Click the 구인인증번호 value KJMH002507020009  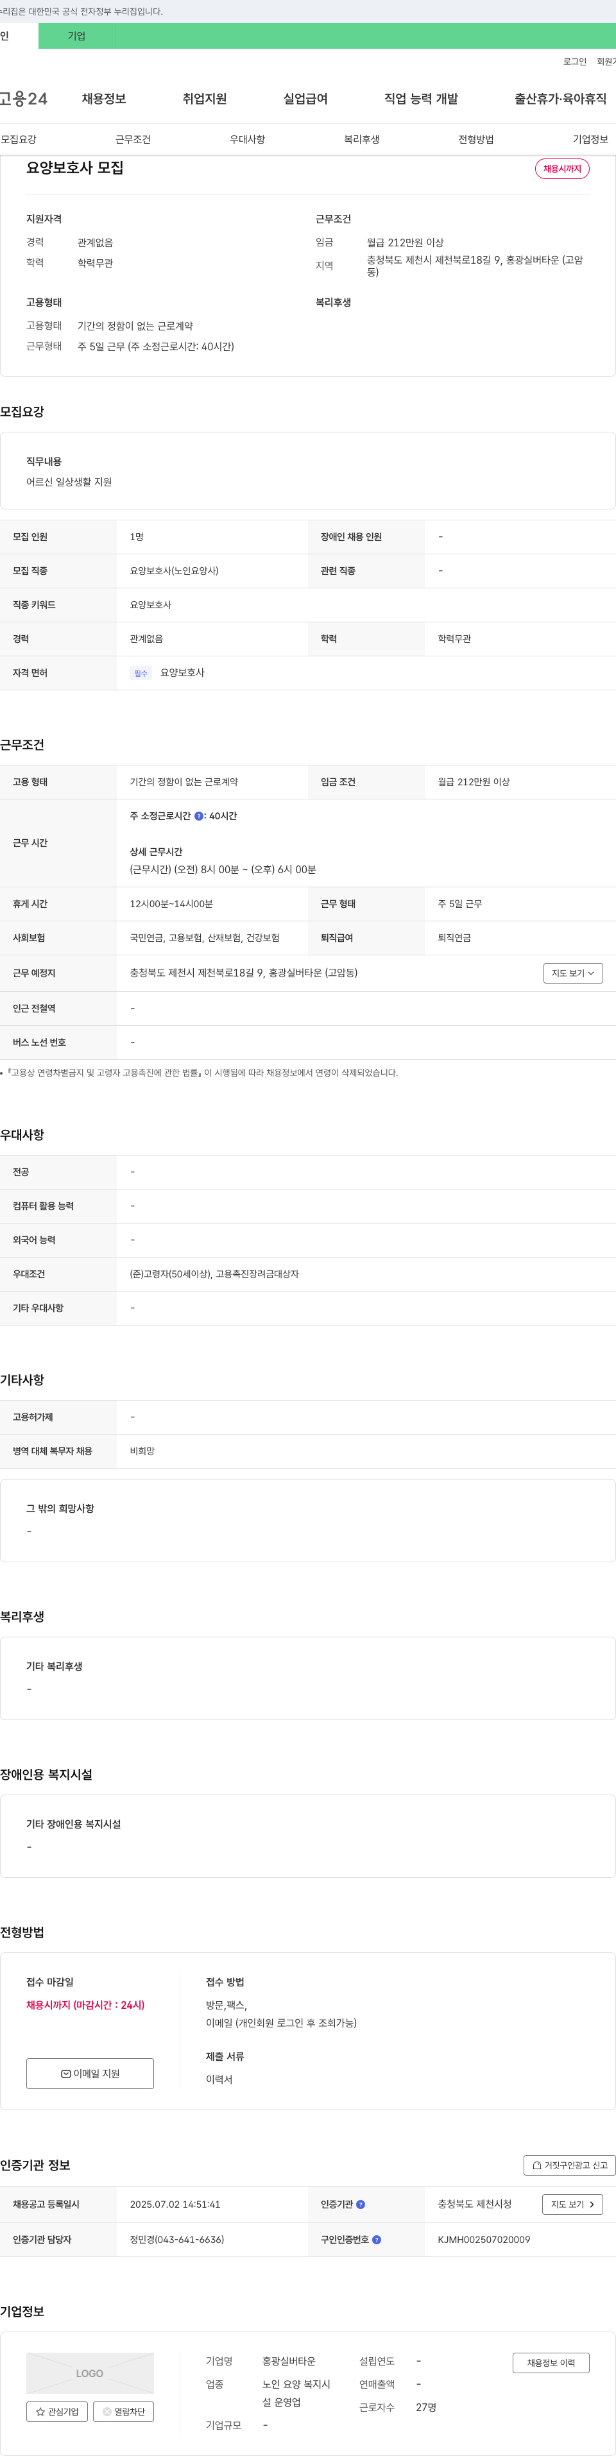coord(483,2240)
